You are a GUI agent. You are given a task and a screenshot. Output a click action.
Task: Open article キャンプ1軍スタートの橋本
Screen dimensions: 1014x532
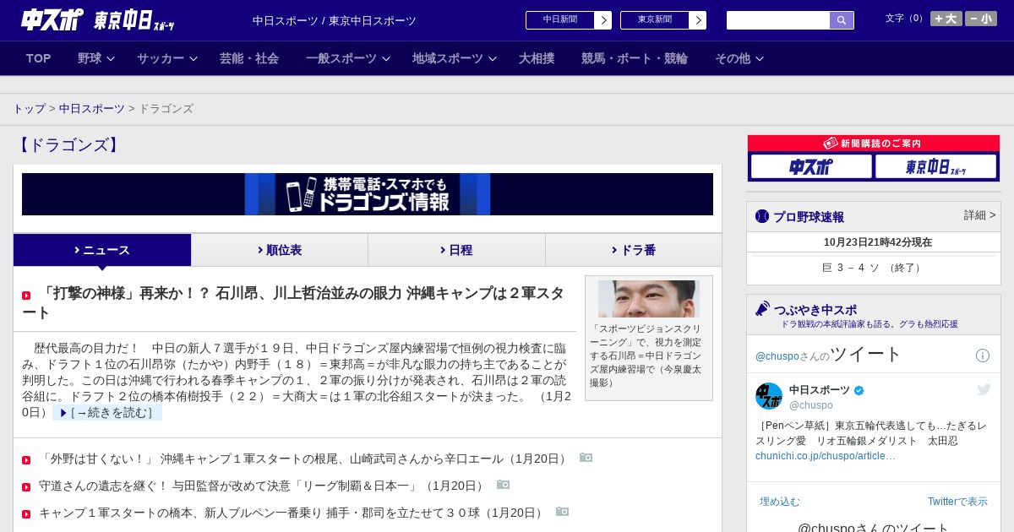pos(292,513)
